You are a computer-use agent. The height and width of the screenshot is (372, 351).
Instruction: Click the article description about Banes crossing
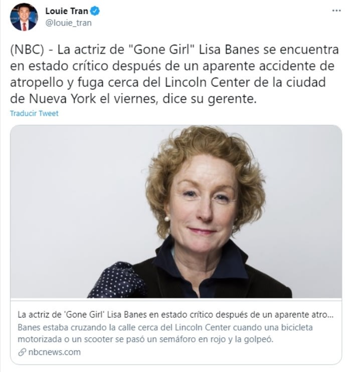click(x=165, y=333)
